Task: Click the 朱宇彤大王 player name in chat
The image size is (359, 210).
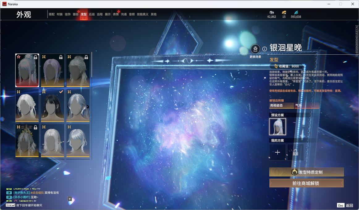Action: click(x=22, y=193)
